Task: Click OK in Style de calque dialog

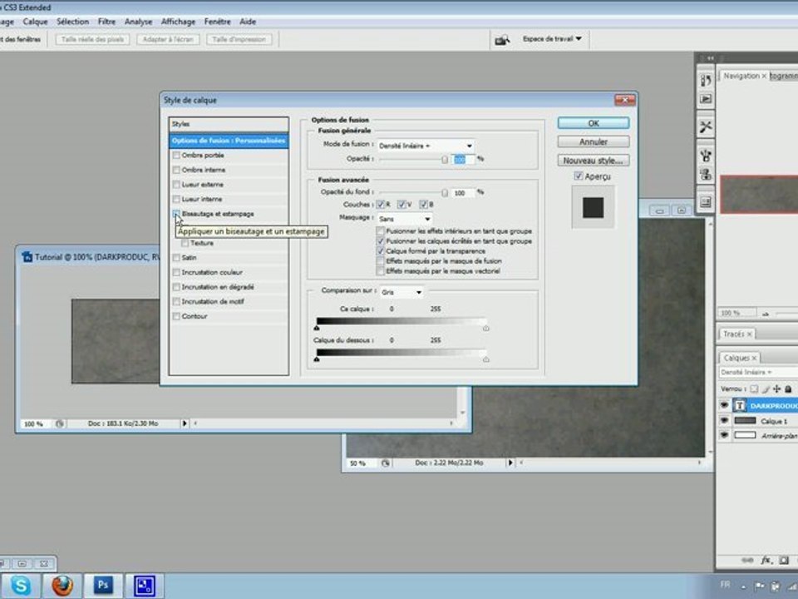Action: 594,123
